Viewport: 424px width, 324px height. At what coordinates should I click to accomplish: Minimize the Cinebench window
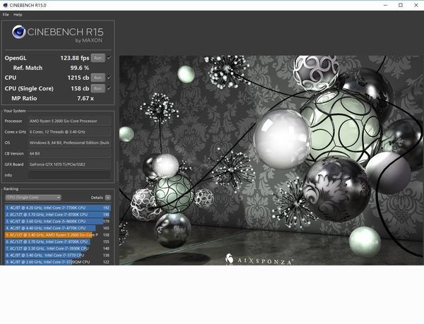[386, 5]
